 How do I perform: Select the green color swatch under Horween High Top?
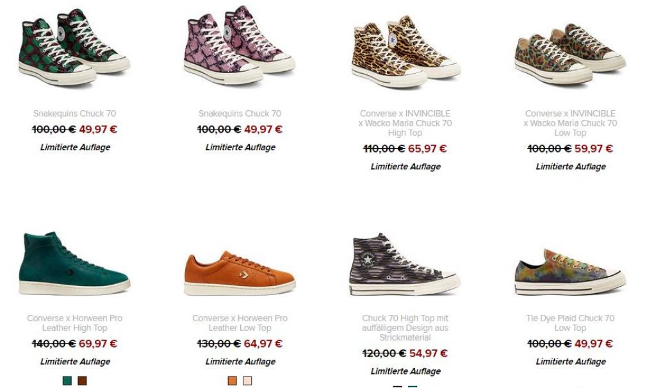pyautogui.click(x=67, y=380)
